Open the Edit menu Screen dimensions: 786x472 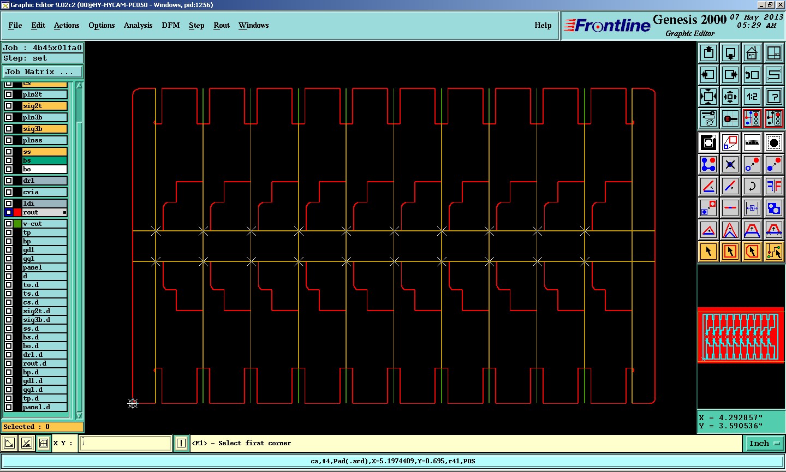(x=38, y=25)
